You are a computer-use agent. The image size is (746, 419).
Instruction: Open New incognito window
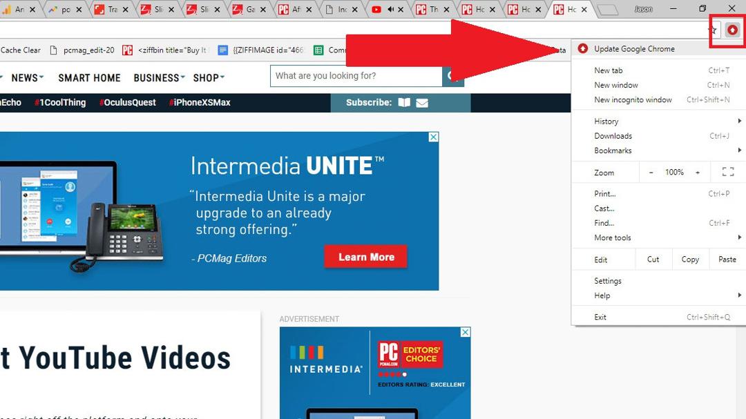(658, 99)
